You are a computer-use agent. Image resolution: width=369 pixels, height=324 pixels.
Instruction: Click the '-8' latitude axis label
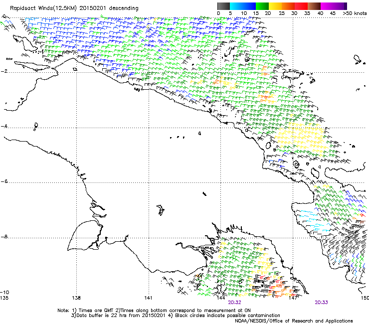(x=4, y=237)
